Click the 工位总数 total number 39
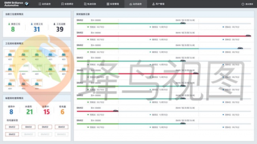 (60, 29)
